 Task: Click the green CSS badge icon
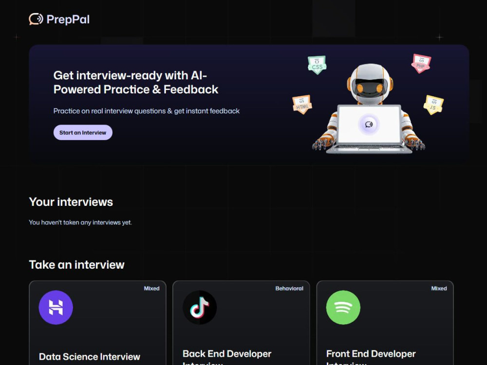click(x=317, y=65)
